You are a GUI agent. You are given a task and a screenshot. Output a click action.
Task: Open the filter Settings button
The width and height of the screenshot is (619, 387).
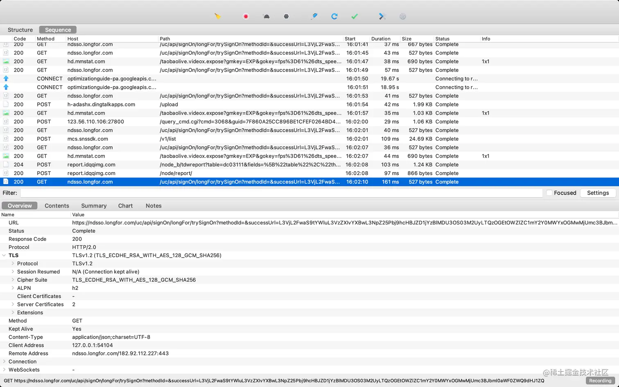(x=598, y=193)
